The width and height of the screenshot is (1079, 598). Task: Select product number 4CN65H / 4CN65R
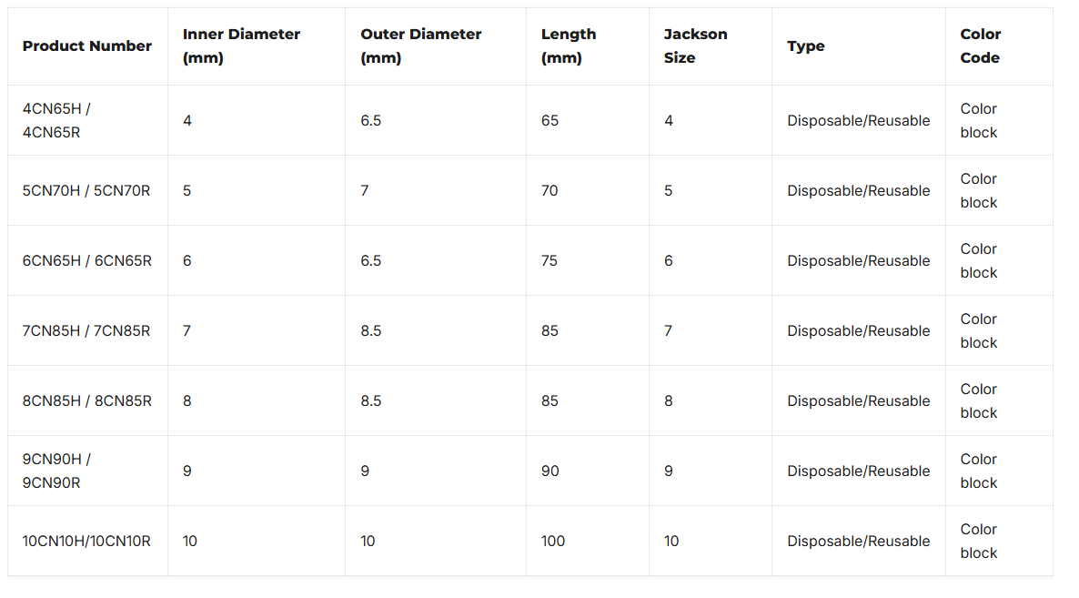point(56,121)
